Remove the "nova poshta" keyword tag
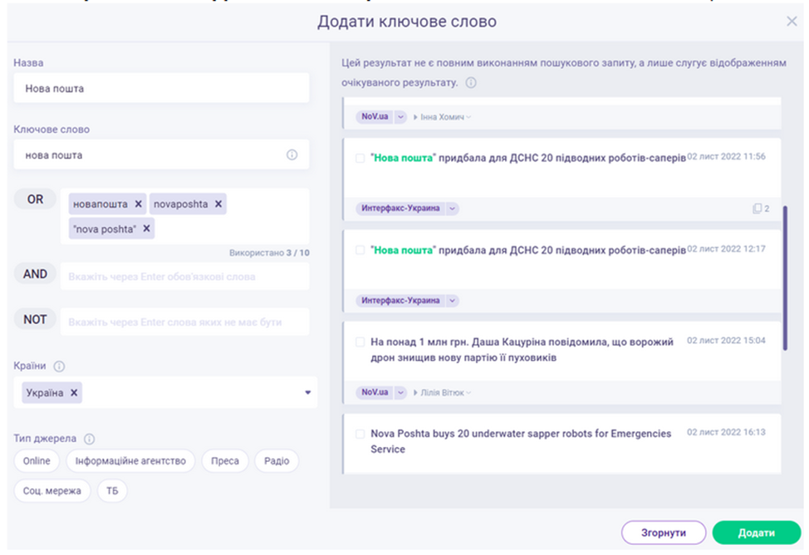 [147, 228]
